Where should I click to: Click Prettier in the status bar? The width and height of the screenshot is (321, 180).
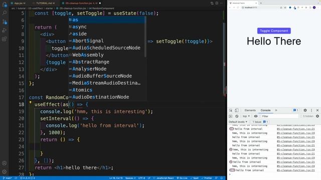(x=207, y=178)
